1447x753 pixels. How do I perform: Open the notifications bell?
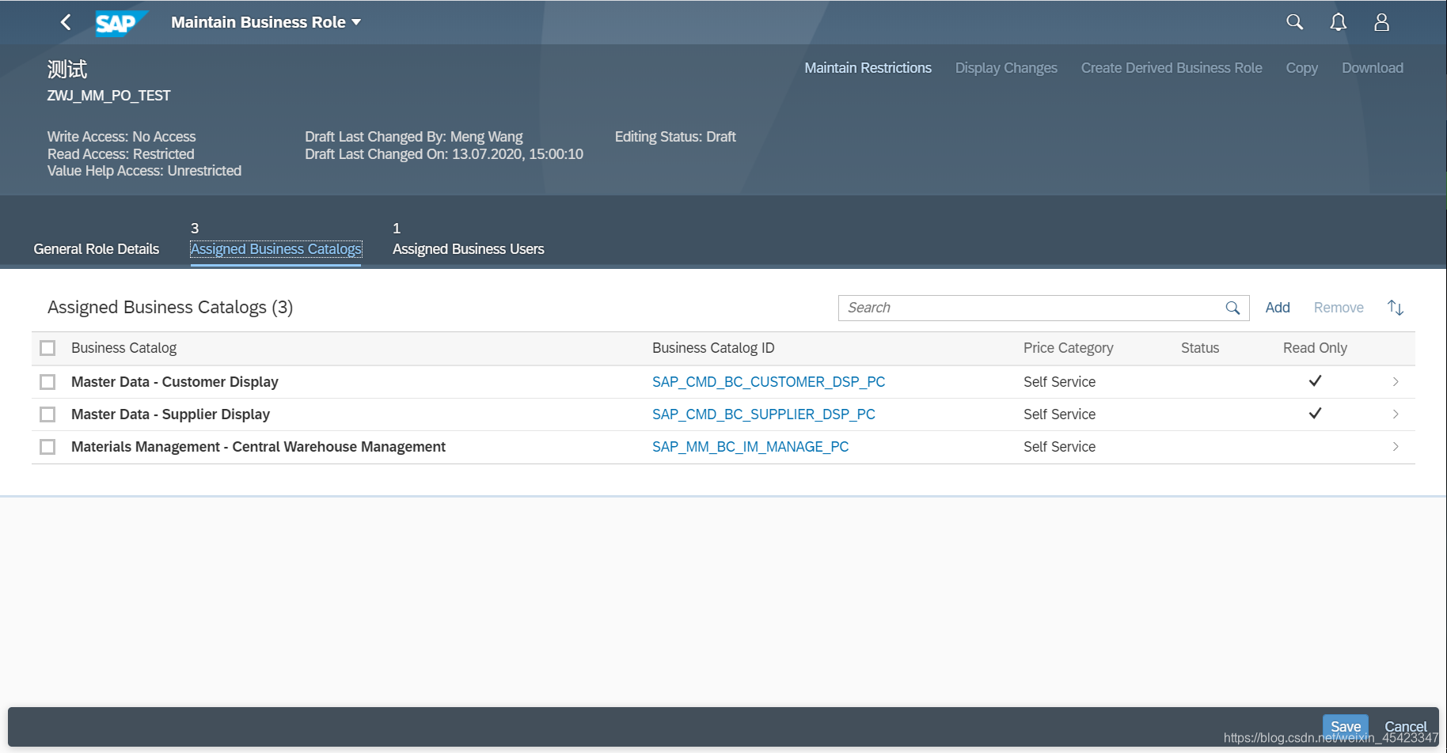pyautogui.click(x=1338, y=22)
